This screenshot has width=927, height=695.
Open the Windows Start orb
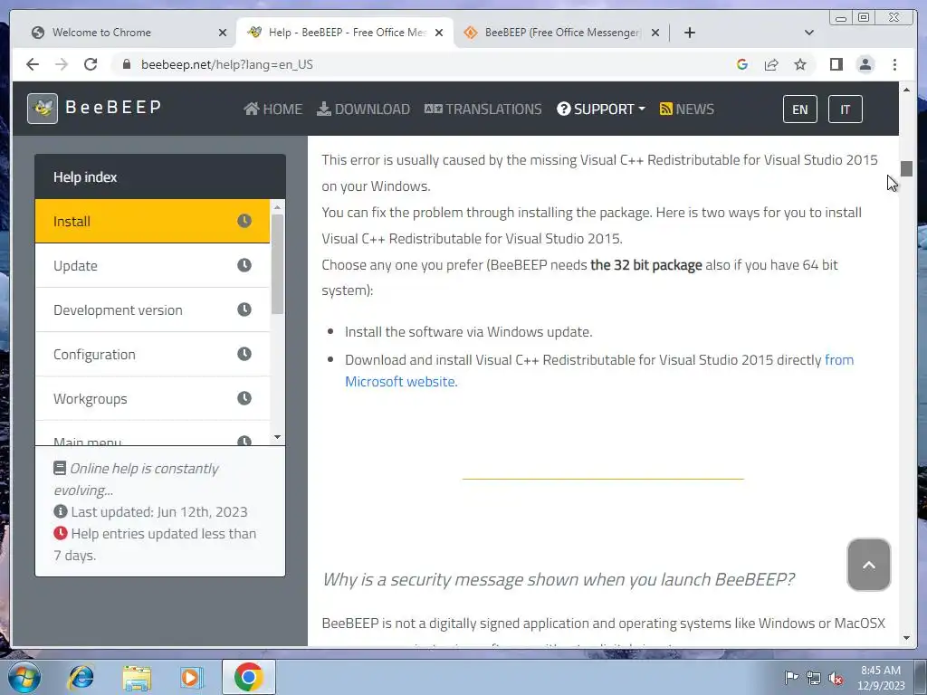click(24, 677)
